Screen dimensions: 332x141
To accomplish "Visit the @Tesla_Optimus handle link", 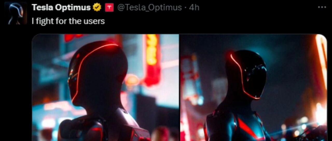I will pyautogui.click(x=149, y=8).
